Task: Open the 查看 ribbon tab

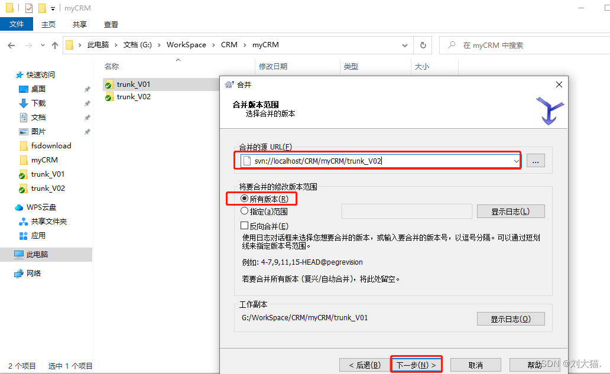Action: (111, 24)
